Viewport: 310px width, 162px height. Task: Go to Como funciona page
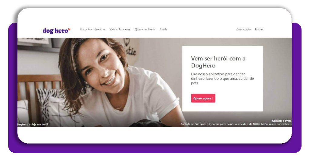[120, 29]
